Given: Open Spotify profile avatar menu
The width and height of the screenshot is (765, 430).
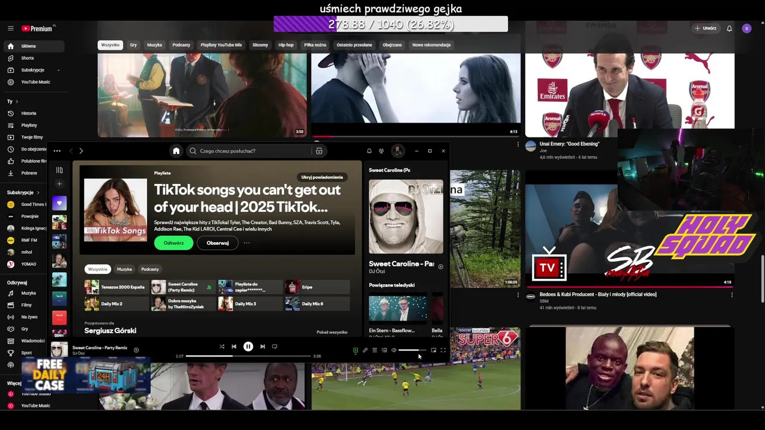Looking at the screenshot, I should (397, 151).
